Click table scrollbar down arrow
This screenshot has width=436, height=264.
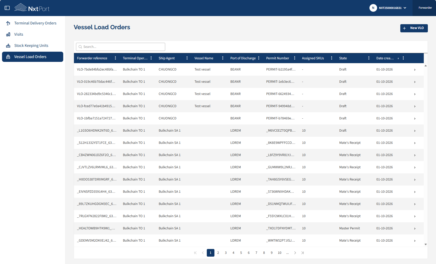pos(426,244)
